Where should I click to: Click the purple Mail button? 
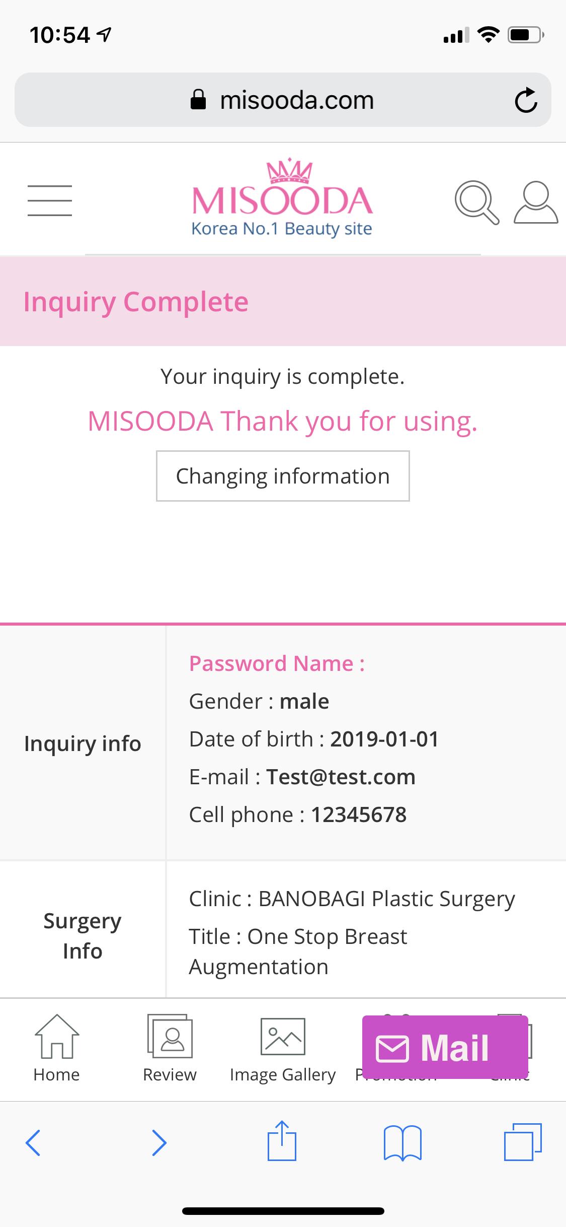445,1047
